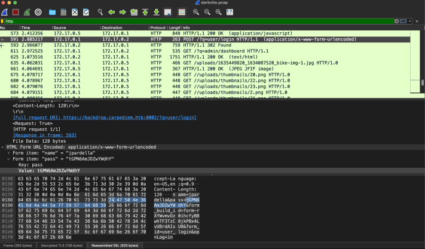The height and width of the screenshot is (249, 425).
Task: Open capture options gear icon
Action: 38,11
